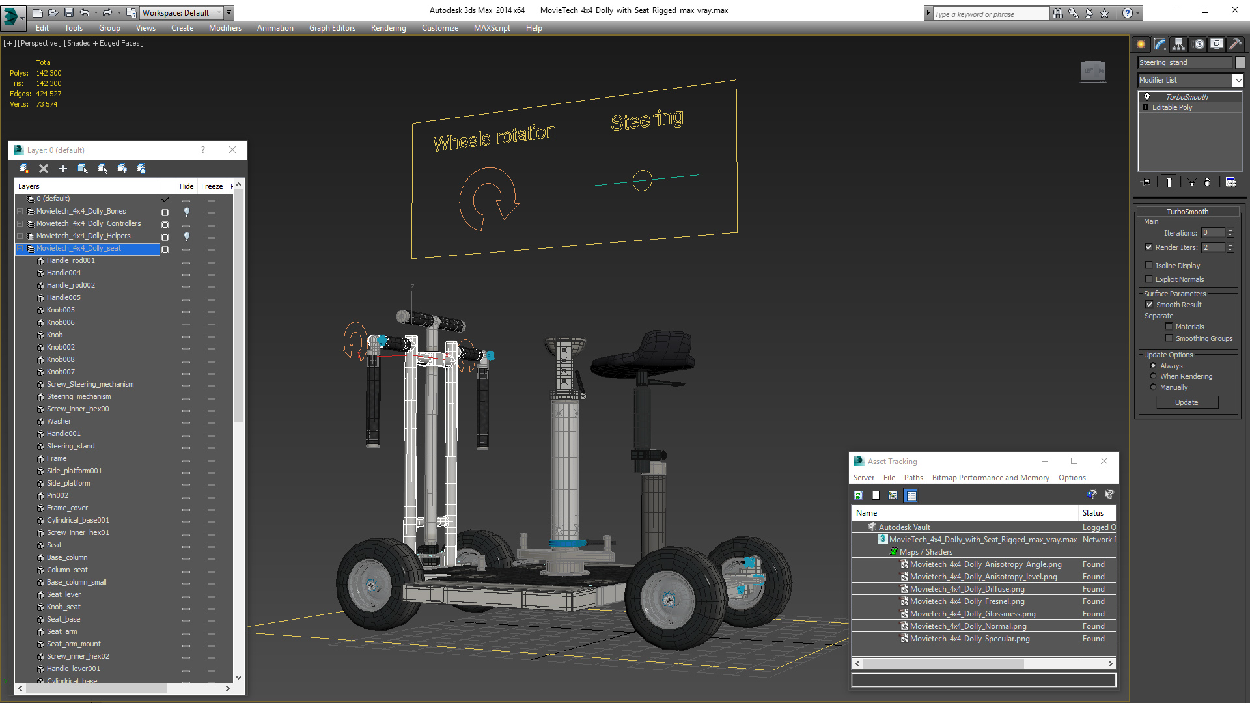Image resolution: width=1250 pixels, height=703 pixels.
Task: Click Perspective viewport label
Action: click(40, 43)
